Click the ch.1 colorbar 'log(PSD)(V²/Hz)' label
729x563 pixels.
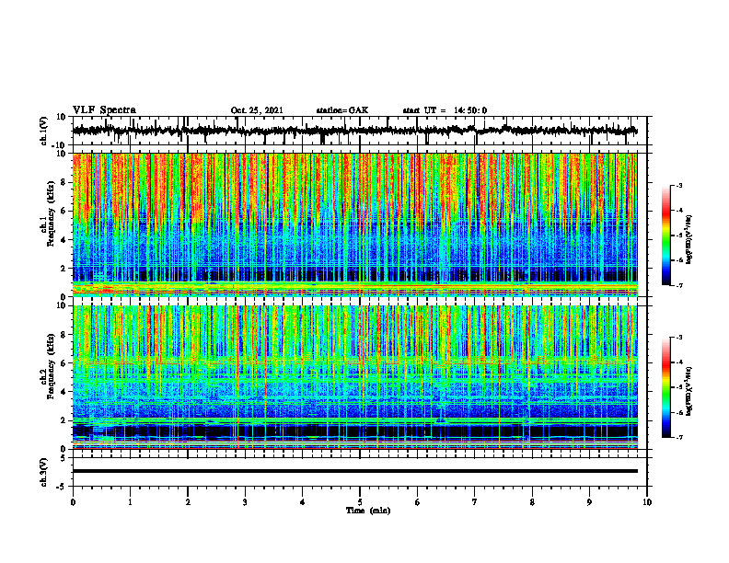[689, 240]
